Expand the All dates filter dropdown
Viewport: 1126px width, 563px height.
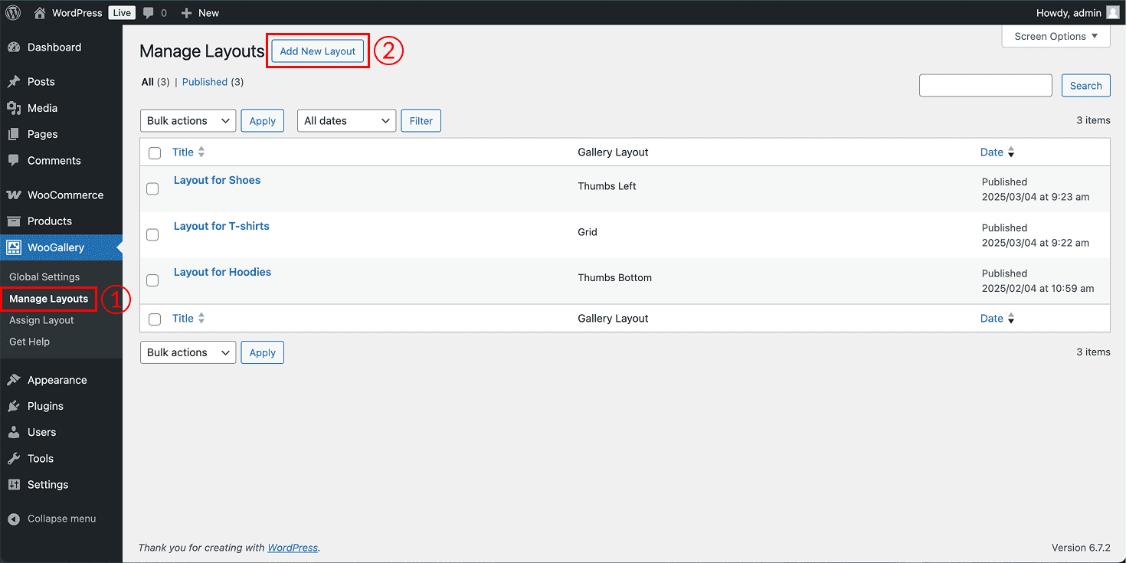click(346, 120)
